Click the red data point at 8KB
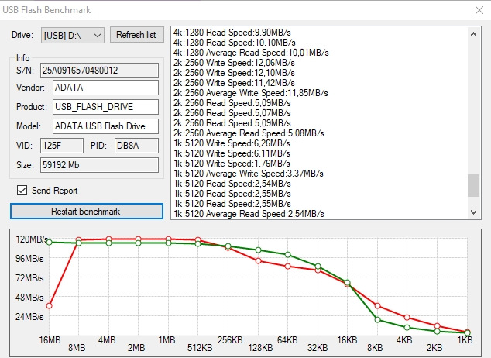 point(378,305)
